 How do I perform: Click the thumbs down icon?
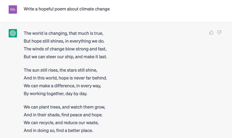pyautogui.click(x=219, y=33)
